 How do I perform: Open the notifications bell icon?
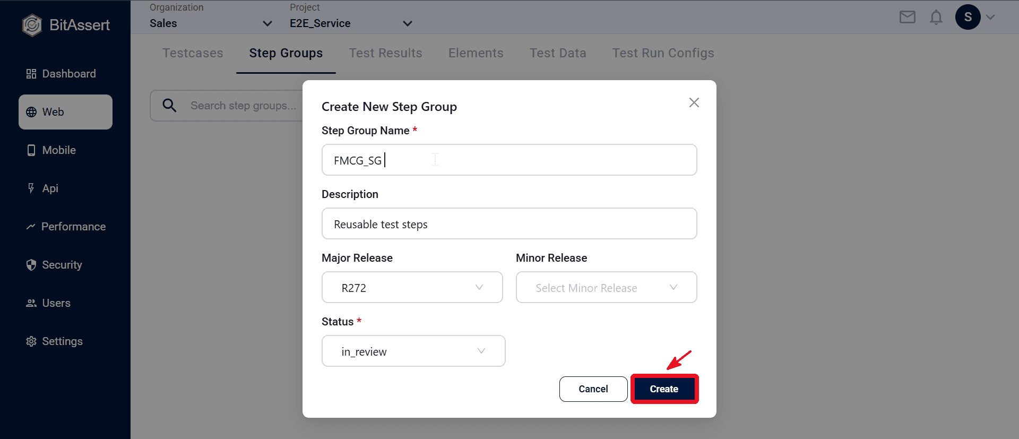(x=936, y=17)
